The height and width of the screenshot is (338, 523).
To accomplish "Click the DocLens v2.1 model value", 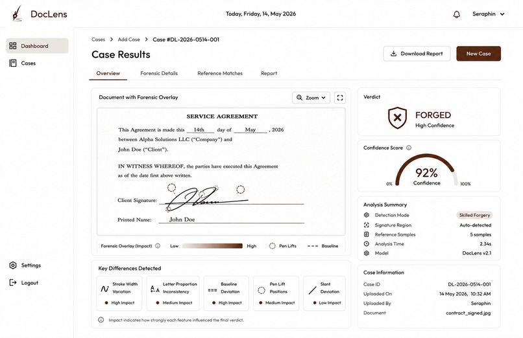I will tap(477, 253).
